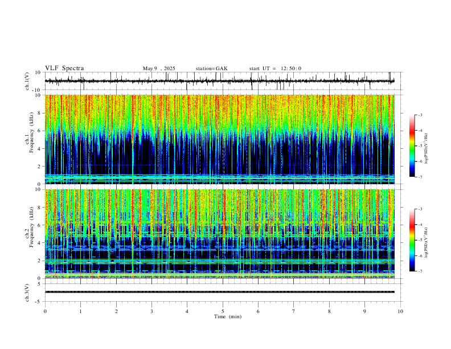
Task: Click the "ch.1(V)" waveform axis label
Action: pos(27,81)
